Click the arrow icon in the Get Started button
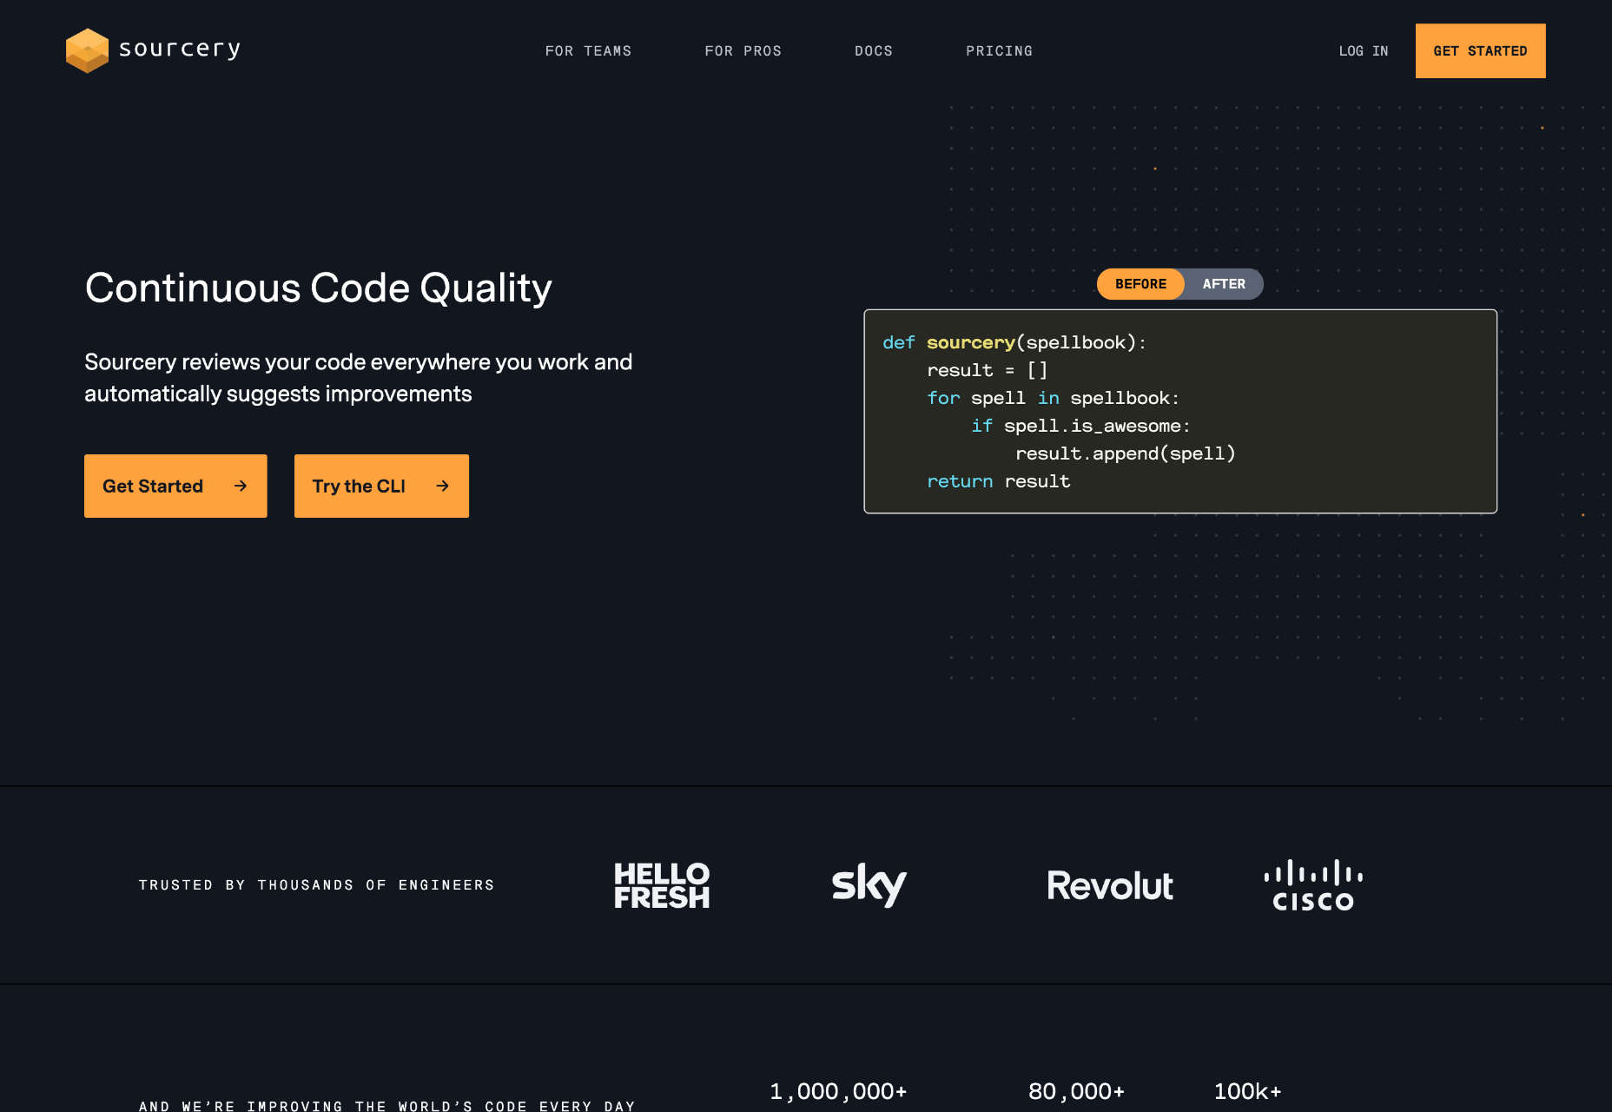Image resolution: width=1612 pixels, height=1112 pixels. (241, 486)
